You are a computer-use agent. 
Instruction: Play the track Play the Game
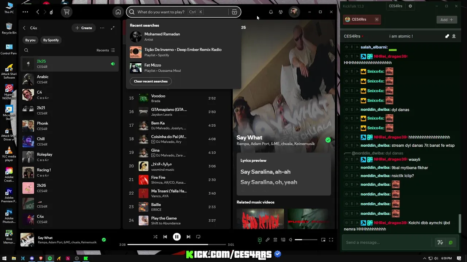pyautogui.click(x=177, y=221)
